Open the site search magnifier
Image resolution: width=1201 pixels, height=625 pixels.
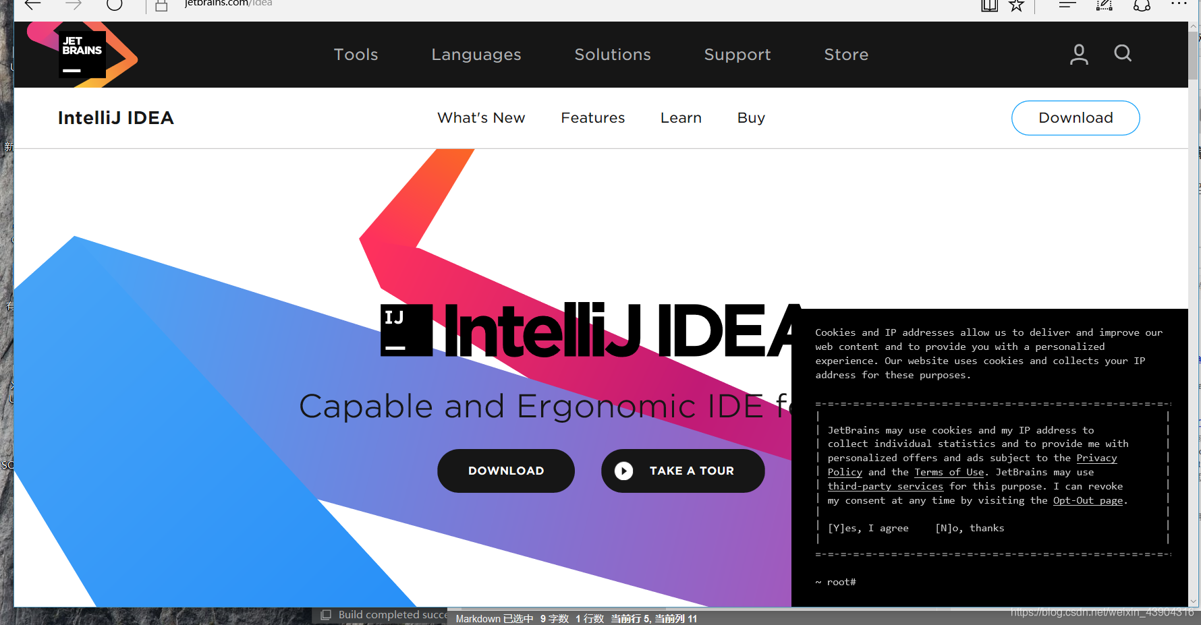tap(1123, 53)
